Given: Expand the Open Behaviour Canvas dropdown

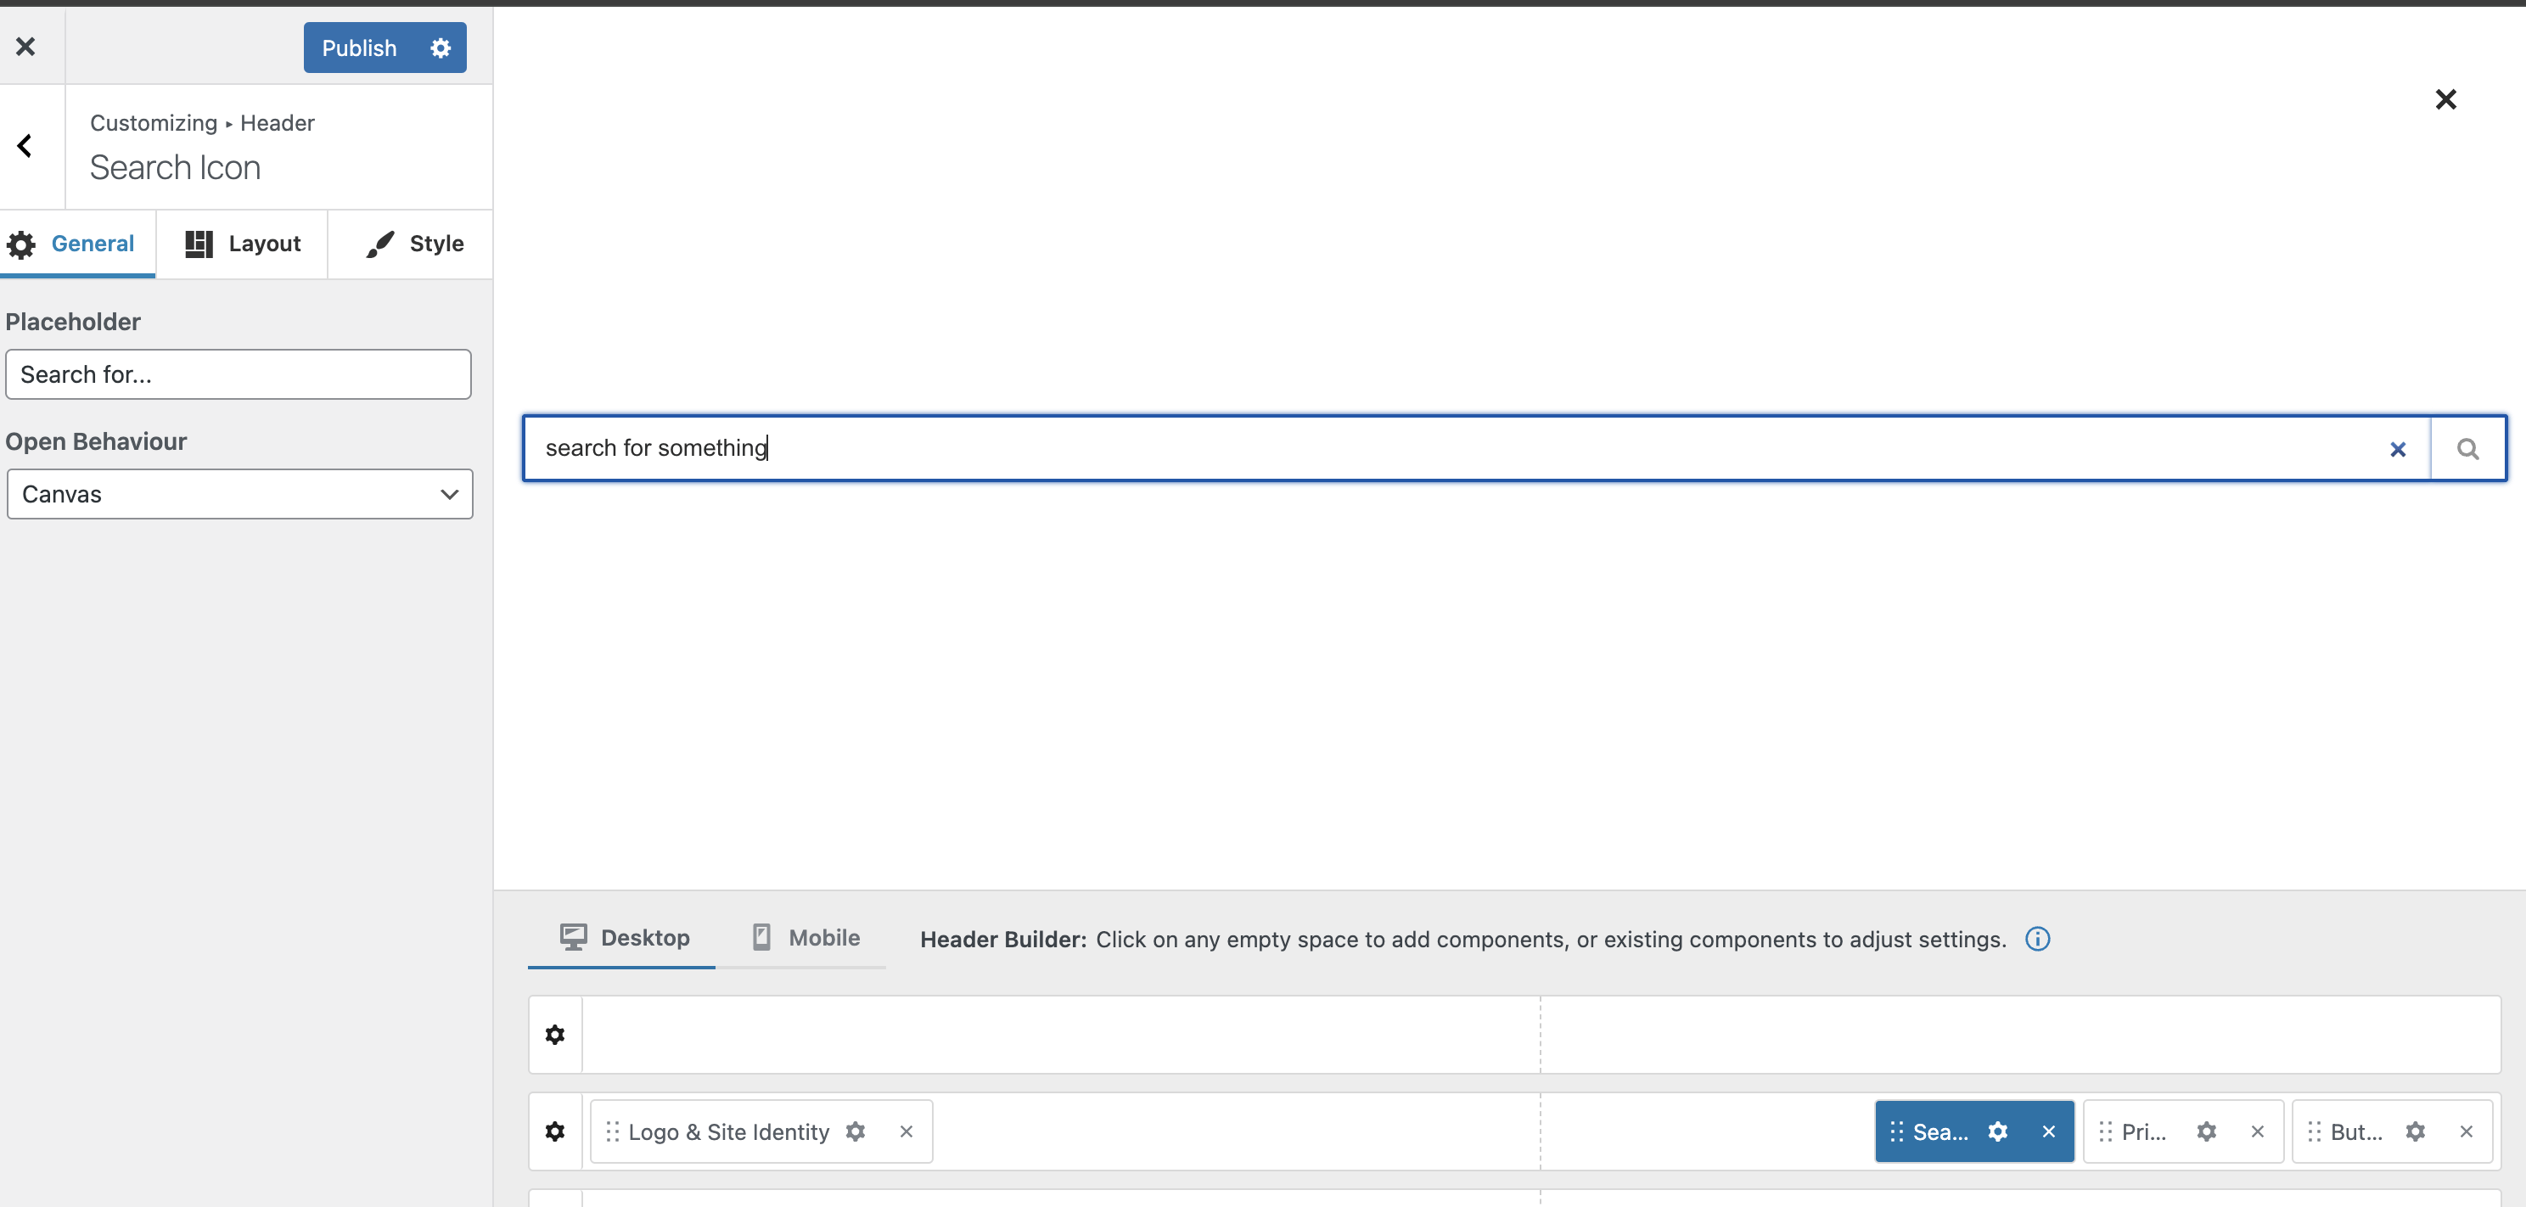Looking at the screenshot, I should tap(239, 494).
